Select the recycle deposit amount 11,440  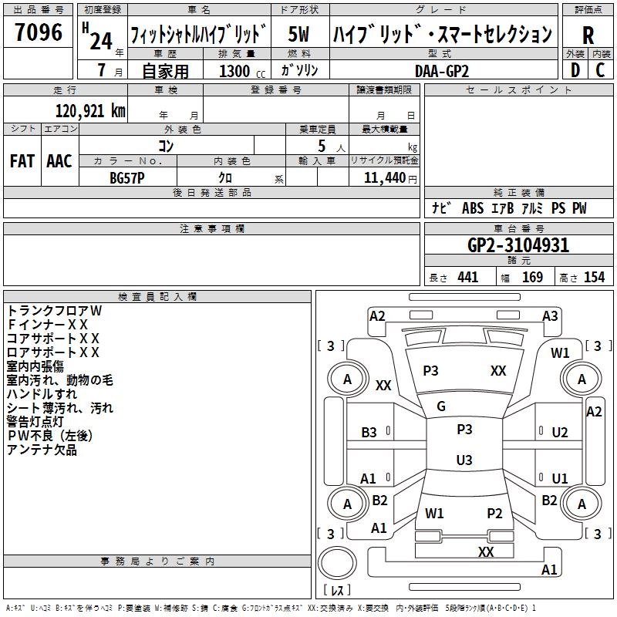click(383, 177)
